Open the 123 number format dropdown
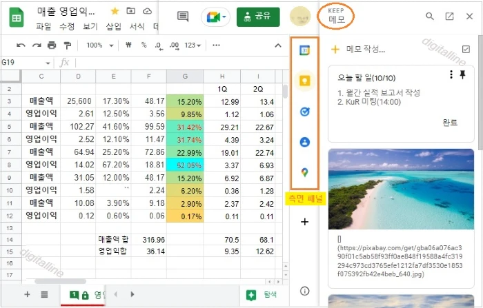 click(193, 45)
